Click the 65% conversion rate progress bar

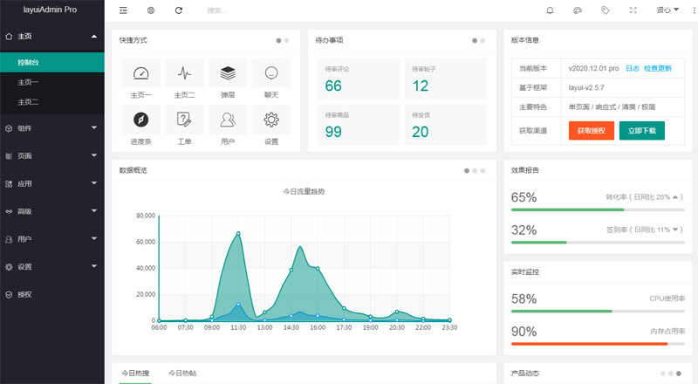[598, 209]
